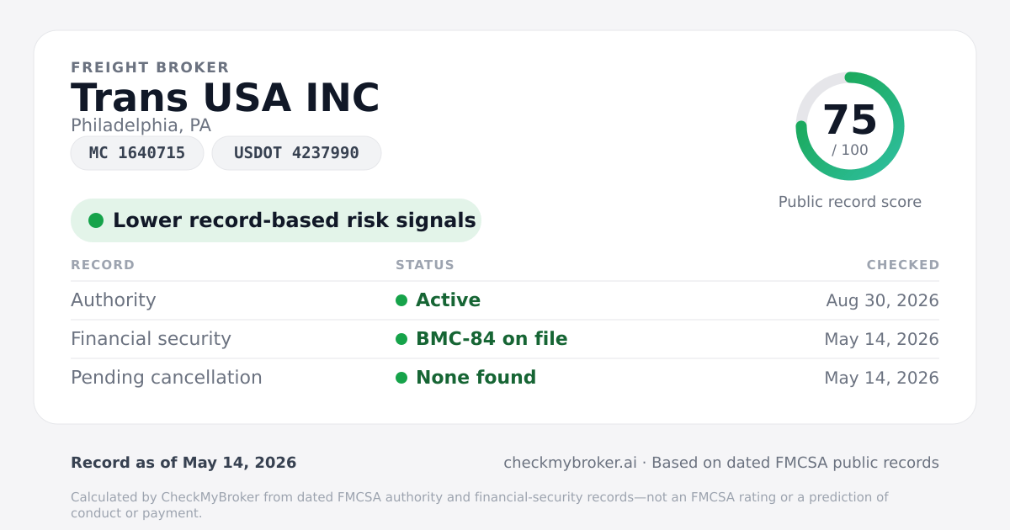This screenshot has height=530, width=1010.
Task: Click the Lower record-based risk signals badge
Action: (276, 220)
